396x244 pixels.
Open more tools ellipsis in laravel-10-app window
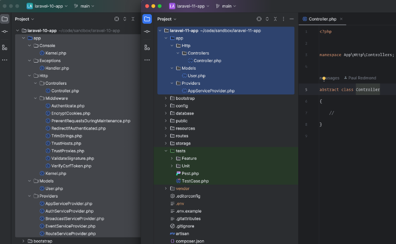4,60
